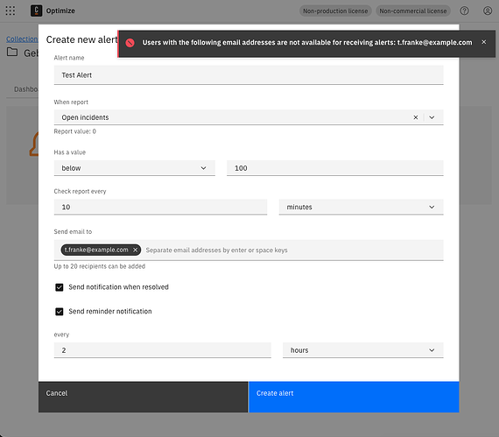Open the below threshold operator dropdown
This screenshot has width=499, height=437.
(x=135, y=168)
